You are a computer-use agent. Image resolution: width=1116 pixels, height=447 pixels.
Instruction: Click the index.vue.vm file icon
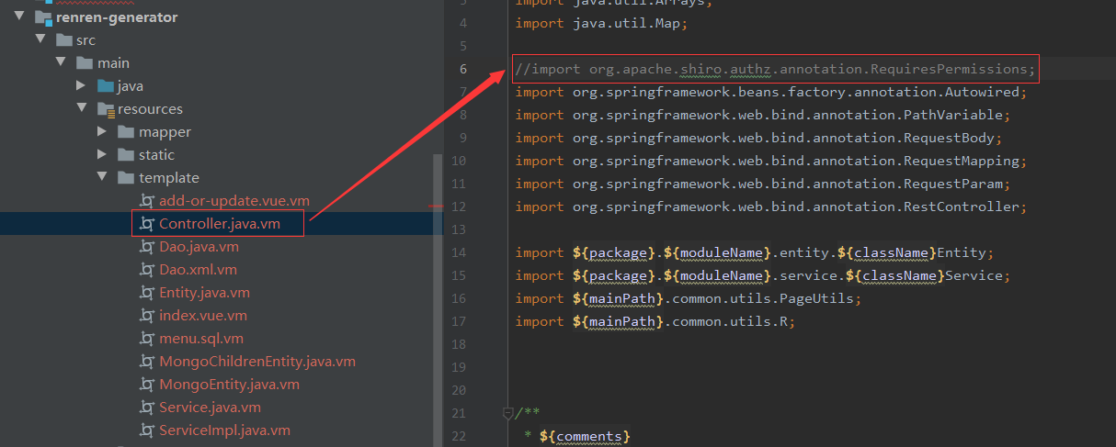pos(146,316)
